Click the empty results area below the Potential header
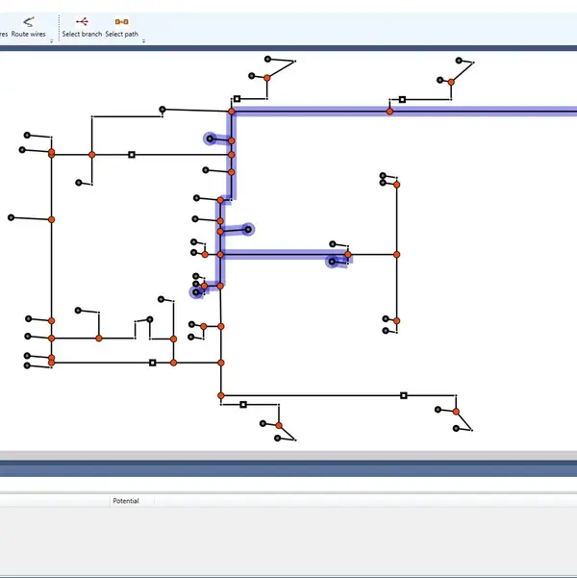This screenshot has width=577, height=578. coord(288,539)
